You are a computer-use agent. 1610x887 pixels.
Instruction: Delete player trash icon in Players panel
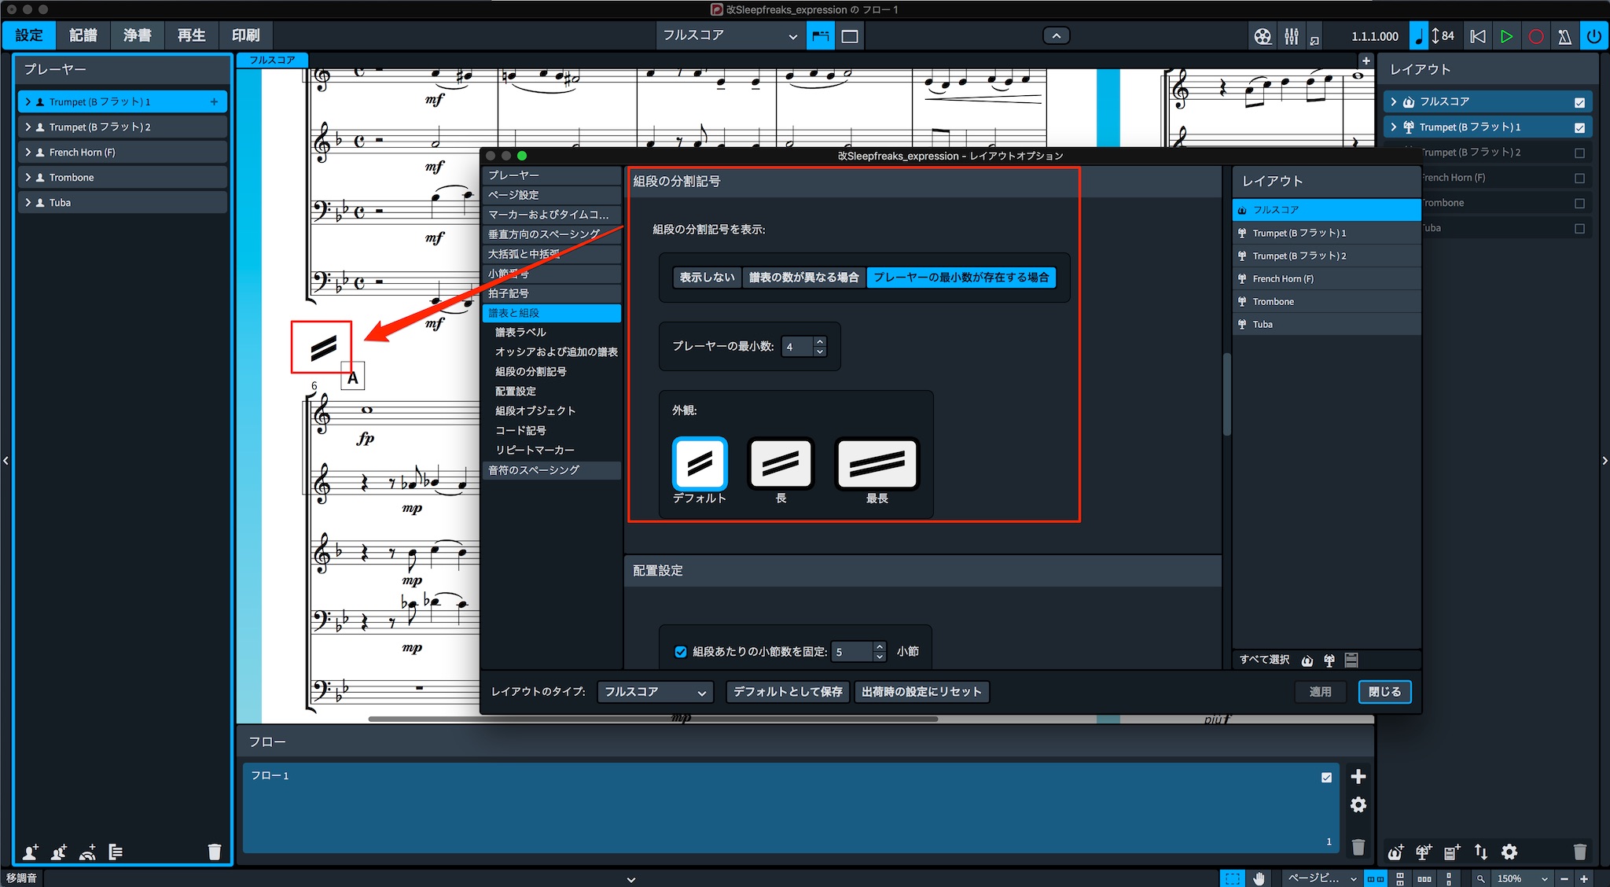coord(214,852)
